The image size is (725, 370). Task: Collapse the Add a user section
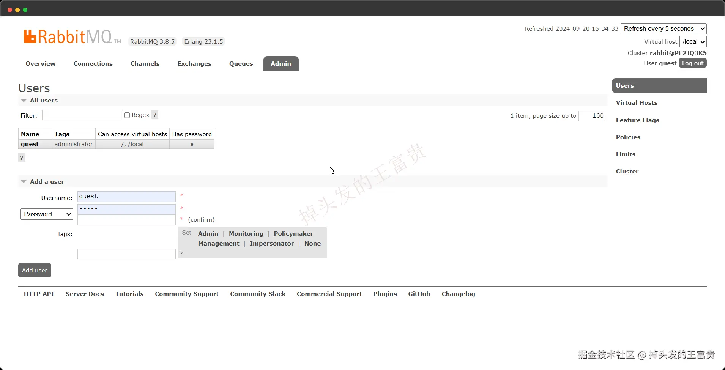[x=43, y=182]
